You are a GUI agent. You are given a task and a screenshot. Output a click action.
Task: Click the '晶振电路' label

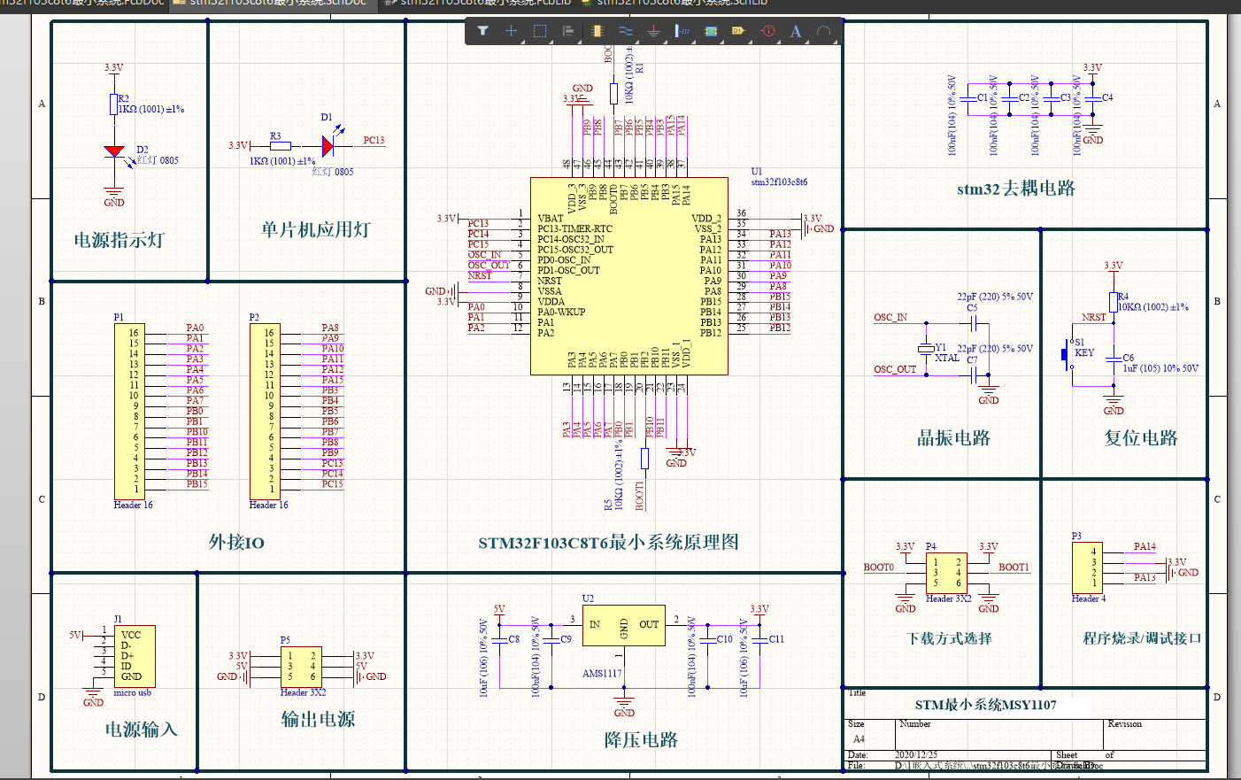[953, 437]
